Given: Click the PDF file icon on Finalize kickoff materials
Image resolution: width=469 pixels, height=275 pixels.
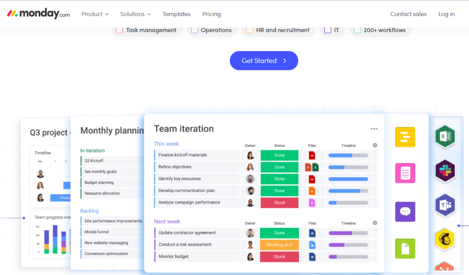Looking at the screenshot, I should click(312, 155).
